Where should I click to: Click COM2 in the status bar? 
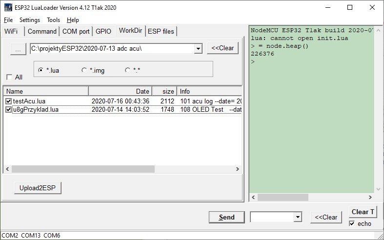(10, 235)
